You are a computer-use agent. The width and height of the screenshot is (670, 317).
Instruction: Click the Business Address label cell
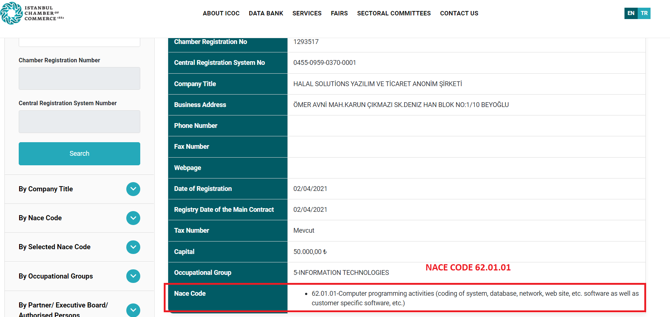pyautogui.click(x=228, y=105)
